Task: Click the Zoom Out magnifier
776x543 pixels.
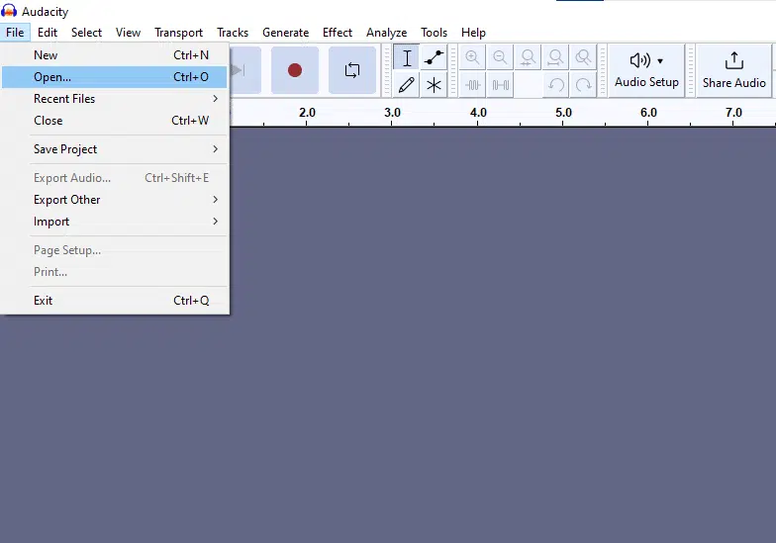Action: tap(501, 57)
